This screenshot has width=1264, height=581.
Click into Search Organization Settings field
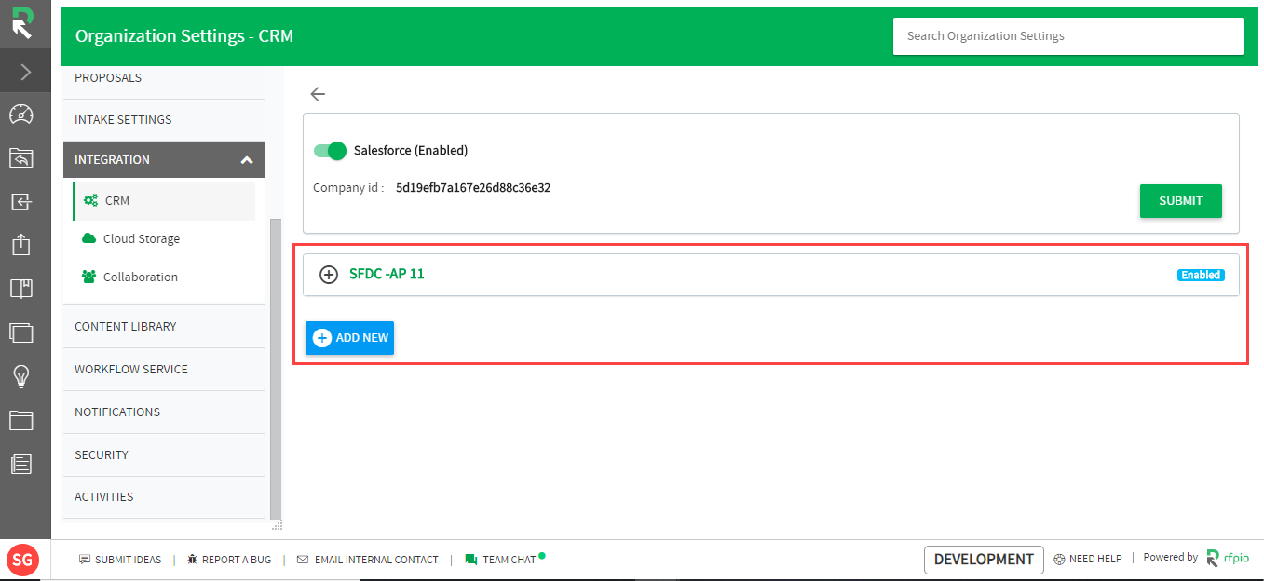[1067, 36]
